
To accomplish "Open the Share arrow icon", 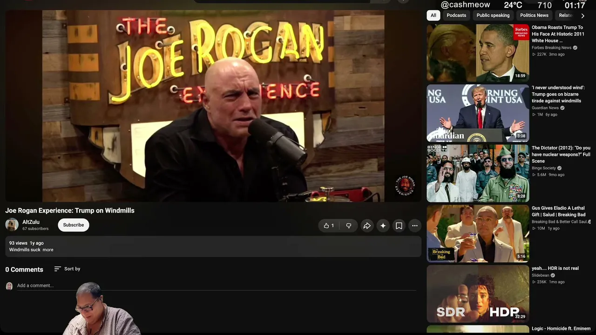I will [x=367, y=226].
